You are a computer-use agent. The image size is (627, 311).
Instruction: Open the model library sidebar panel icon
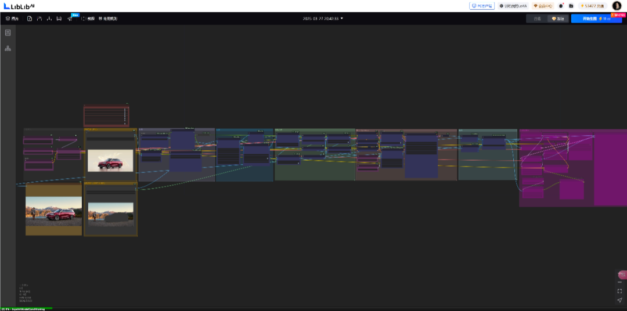click(8, 32)
